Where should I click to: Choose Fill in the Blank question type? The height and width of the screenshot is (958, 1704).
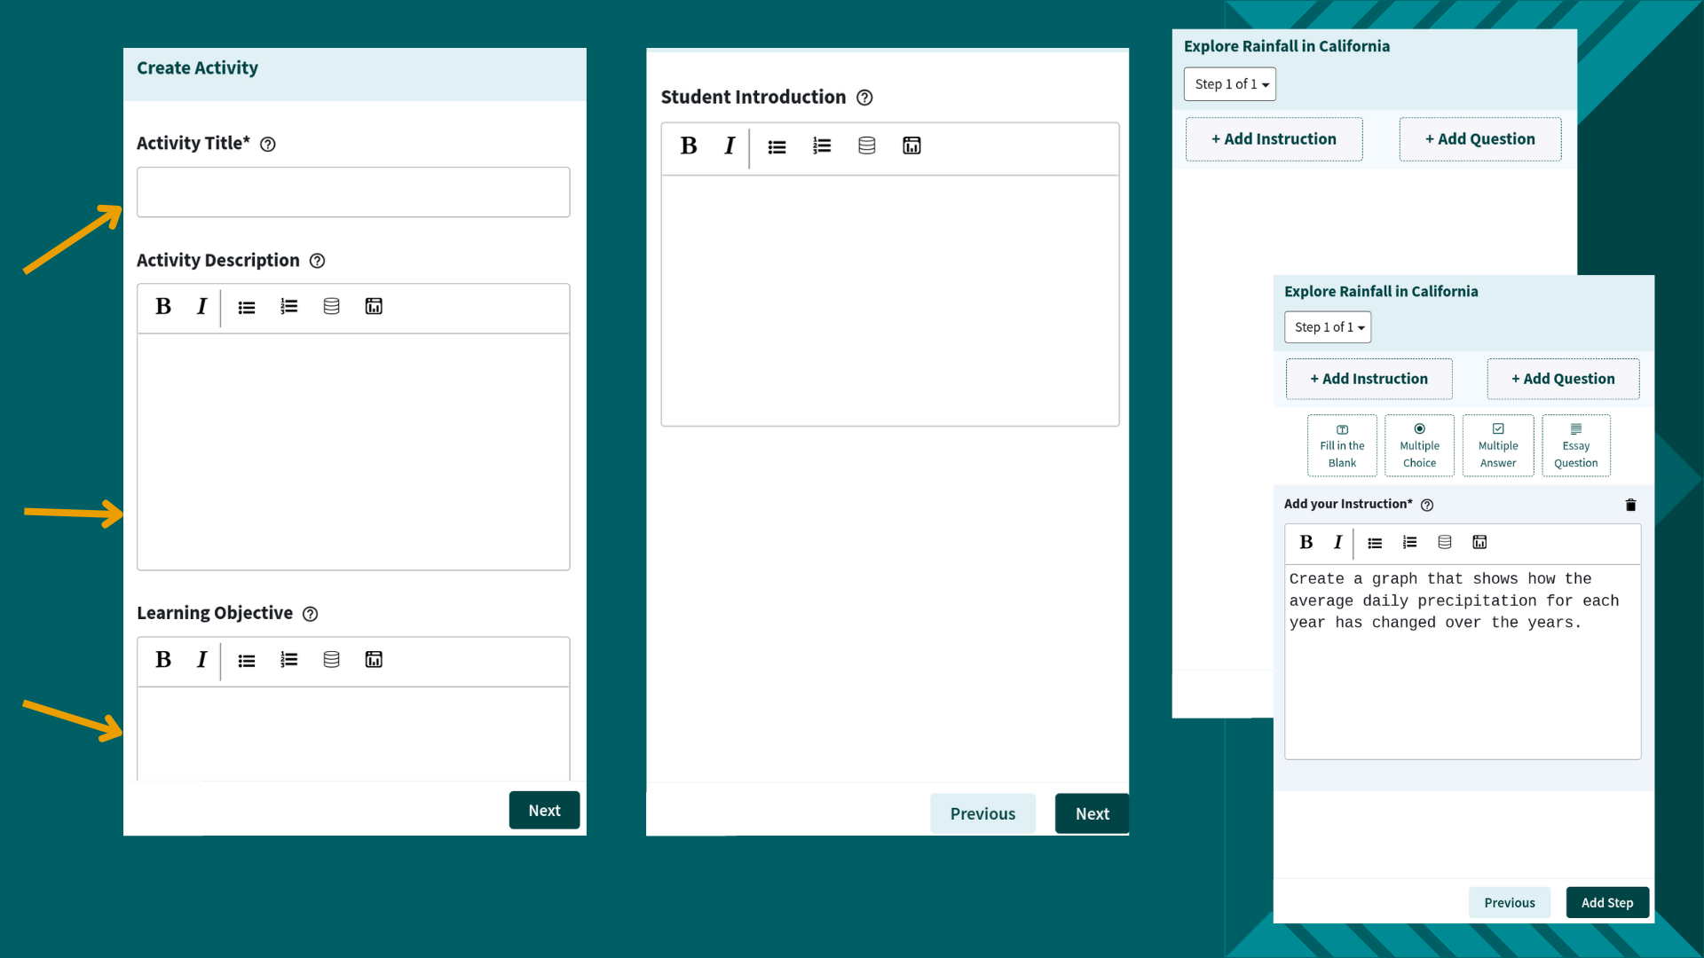[x=1342, y=445]
